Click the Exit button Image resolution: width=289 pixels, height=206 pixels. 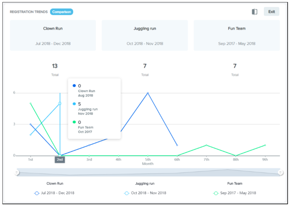click(271, 12)
